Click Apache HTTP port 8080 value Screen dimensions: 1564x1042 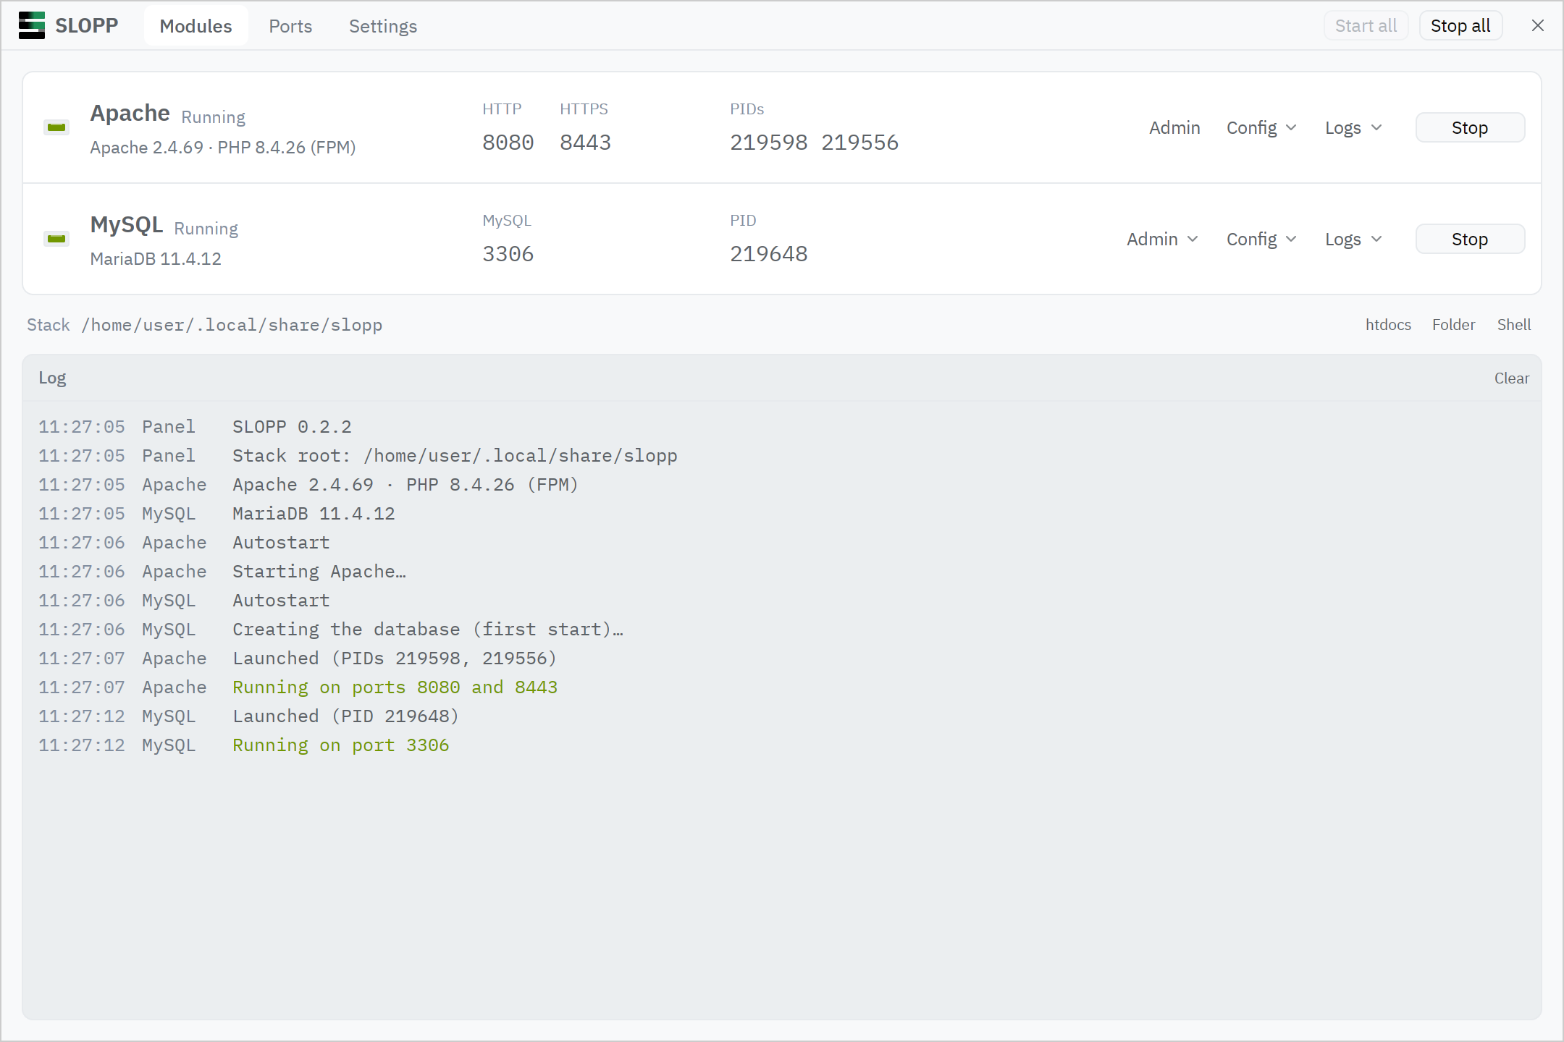(508, 142)
